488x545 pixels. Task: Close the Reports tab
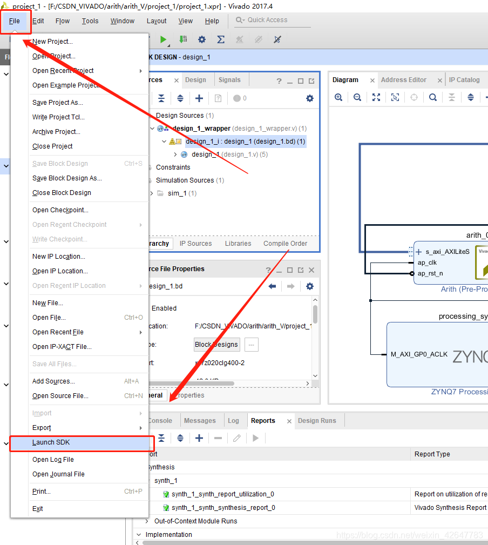click(x=289, y=421)
